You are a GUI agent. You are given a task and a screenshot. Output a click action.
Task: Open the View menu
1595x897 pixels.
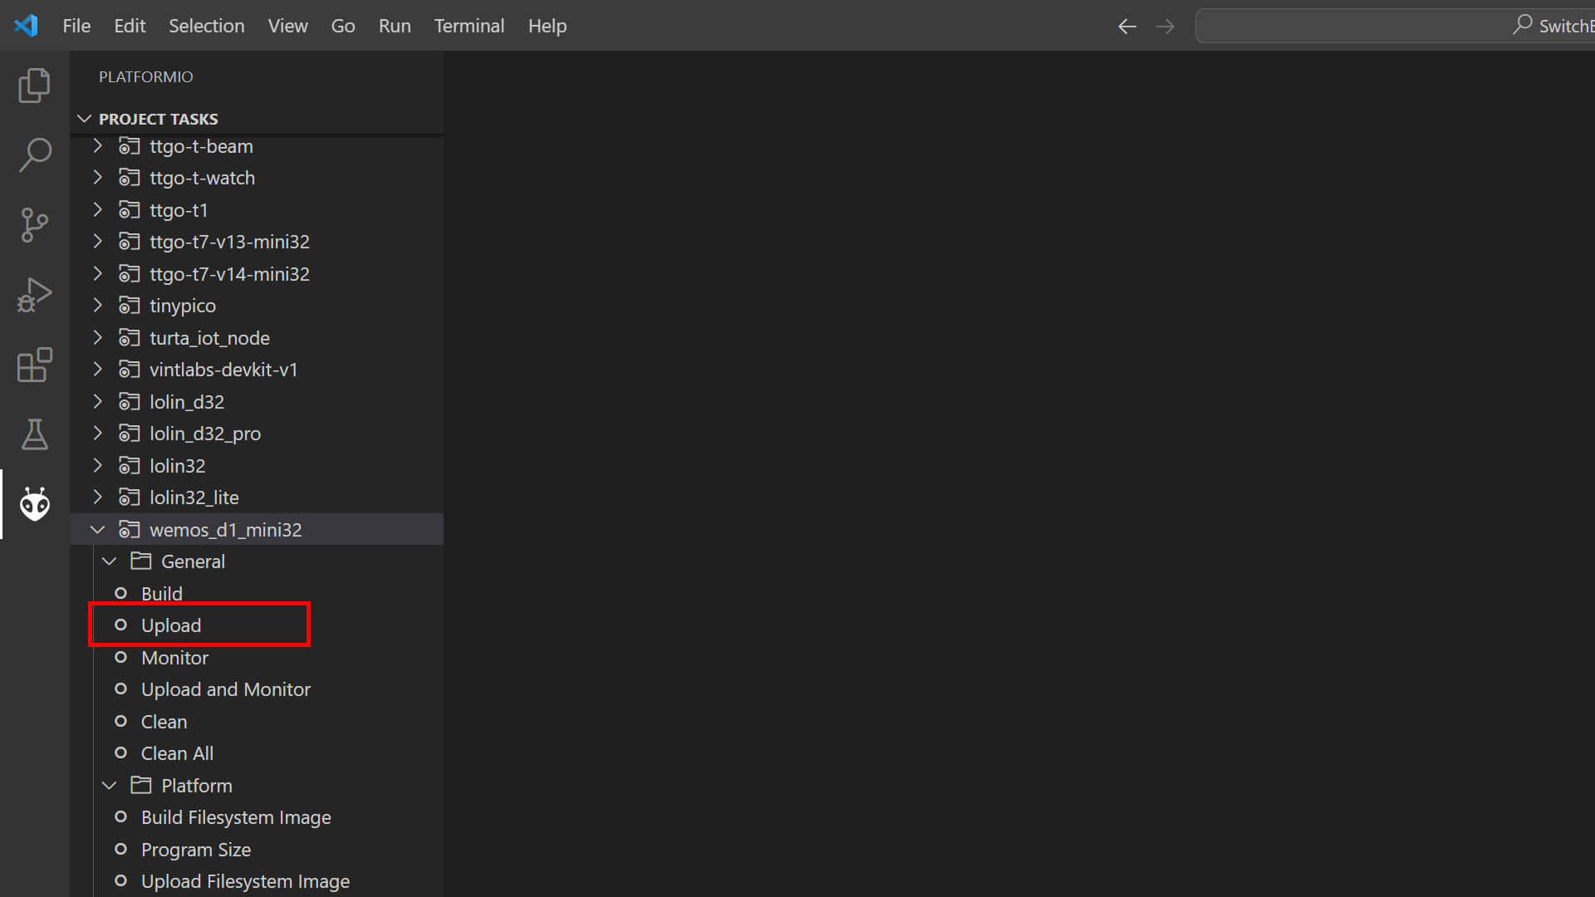[287, 26]
